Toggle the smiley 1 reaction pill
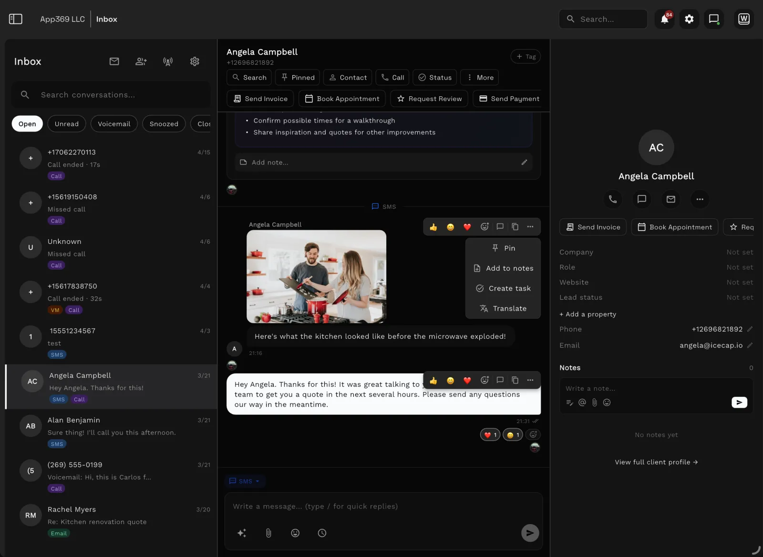The height and width of the screenshot is (557, 763). 513,435
